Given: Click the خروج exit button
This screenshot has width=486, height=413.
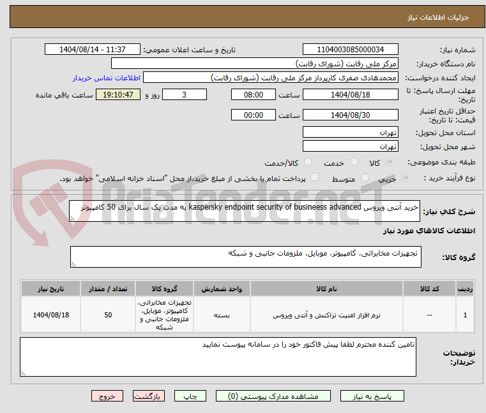Looking at the screenshot, I should 107,396.
